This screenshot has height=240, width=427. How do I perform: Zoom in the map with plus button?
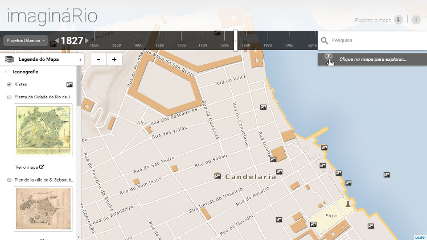[114, 59]
